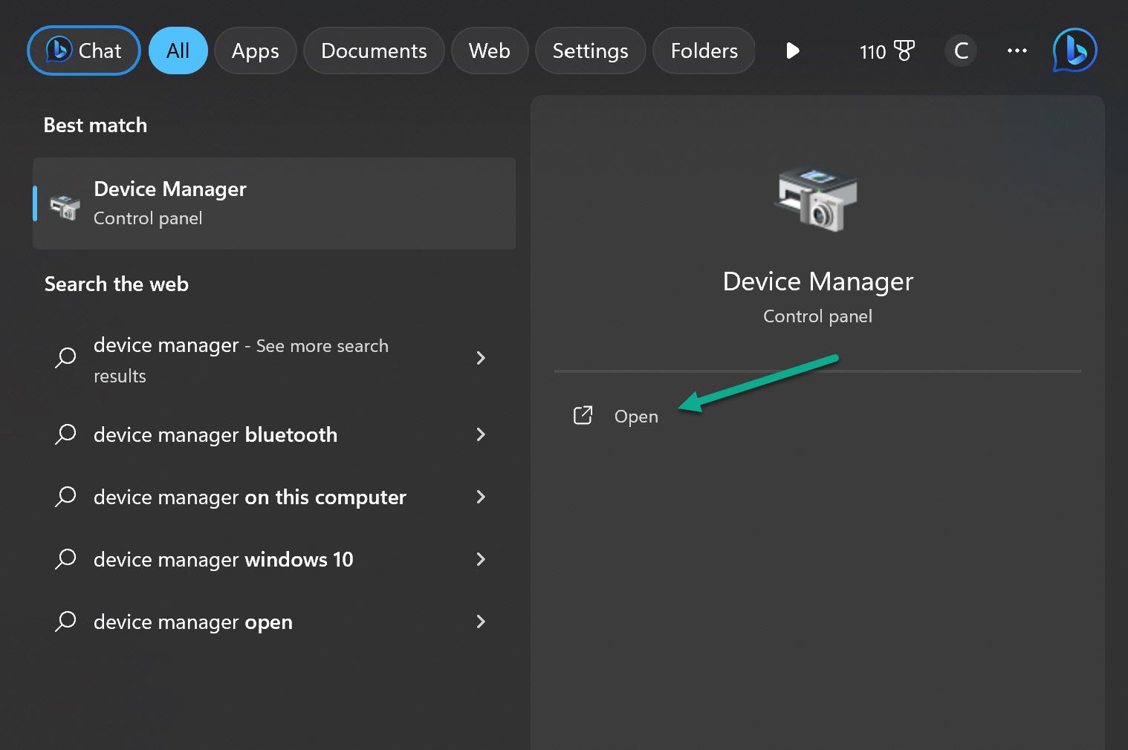Click search icon beside 'device manager open'

coord(65,622)
